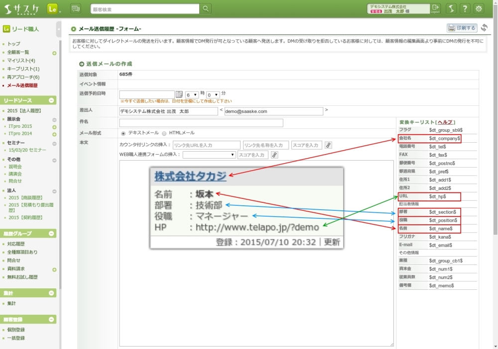Click the plus icon beside ITpro 2014
The width and height of the screenshot is (498, 349).
[x=54, y=134]
